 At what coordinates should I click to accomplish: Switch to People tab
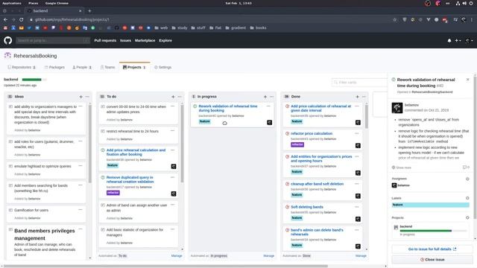pos(82,67)
